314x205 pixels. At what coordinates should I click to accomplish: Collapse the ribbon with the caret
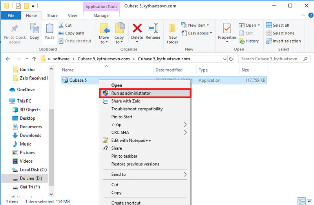coord(303,15)
